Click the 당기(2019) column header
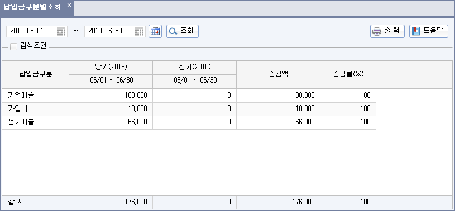The image size is (455, 211). pos(111,68)
